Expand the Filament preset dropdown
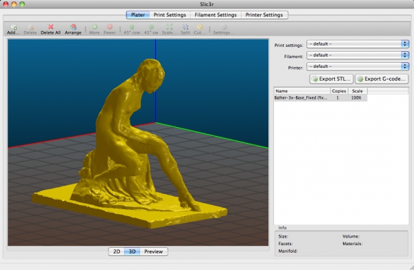Screen dimensions: 414x270 tap(357, 55)
